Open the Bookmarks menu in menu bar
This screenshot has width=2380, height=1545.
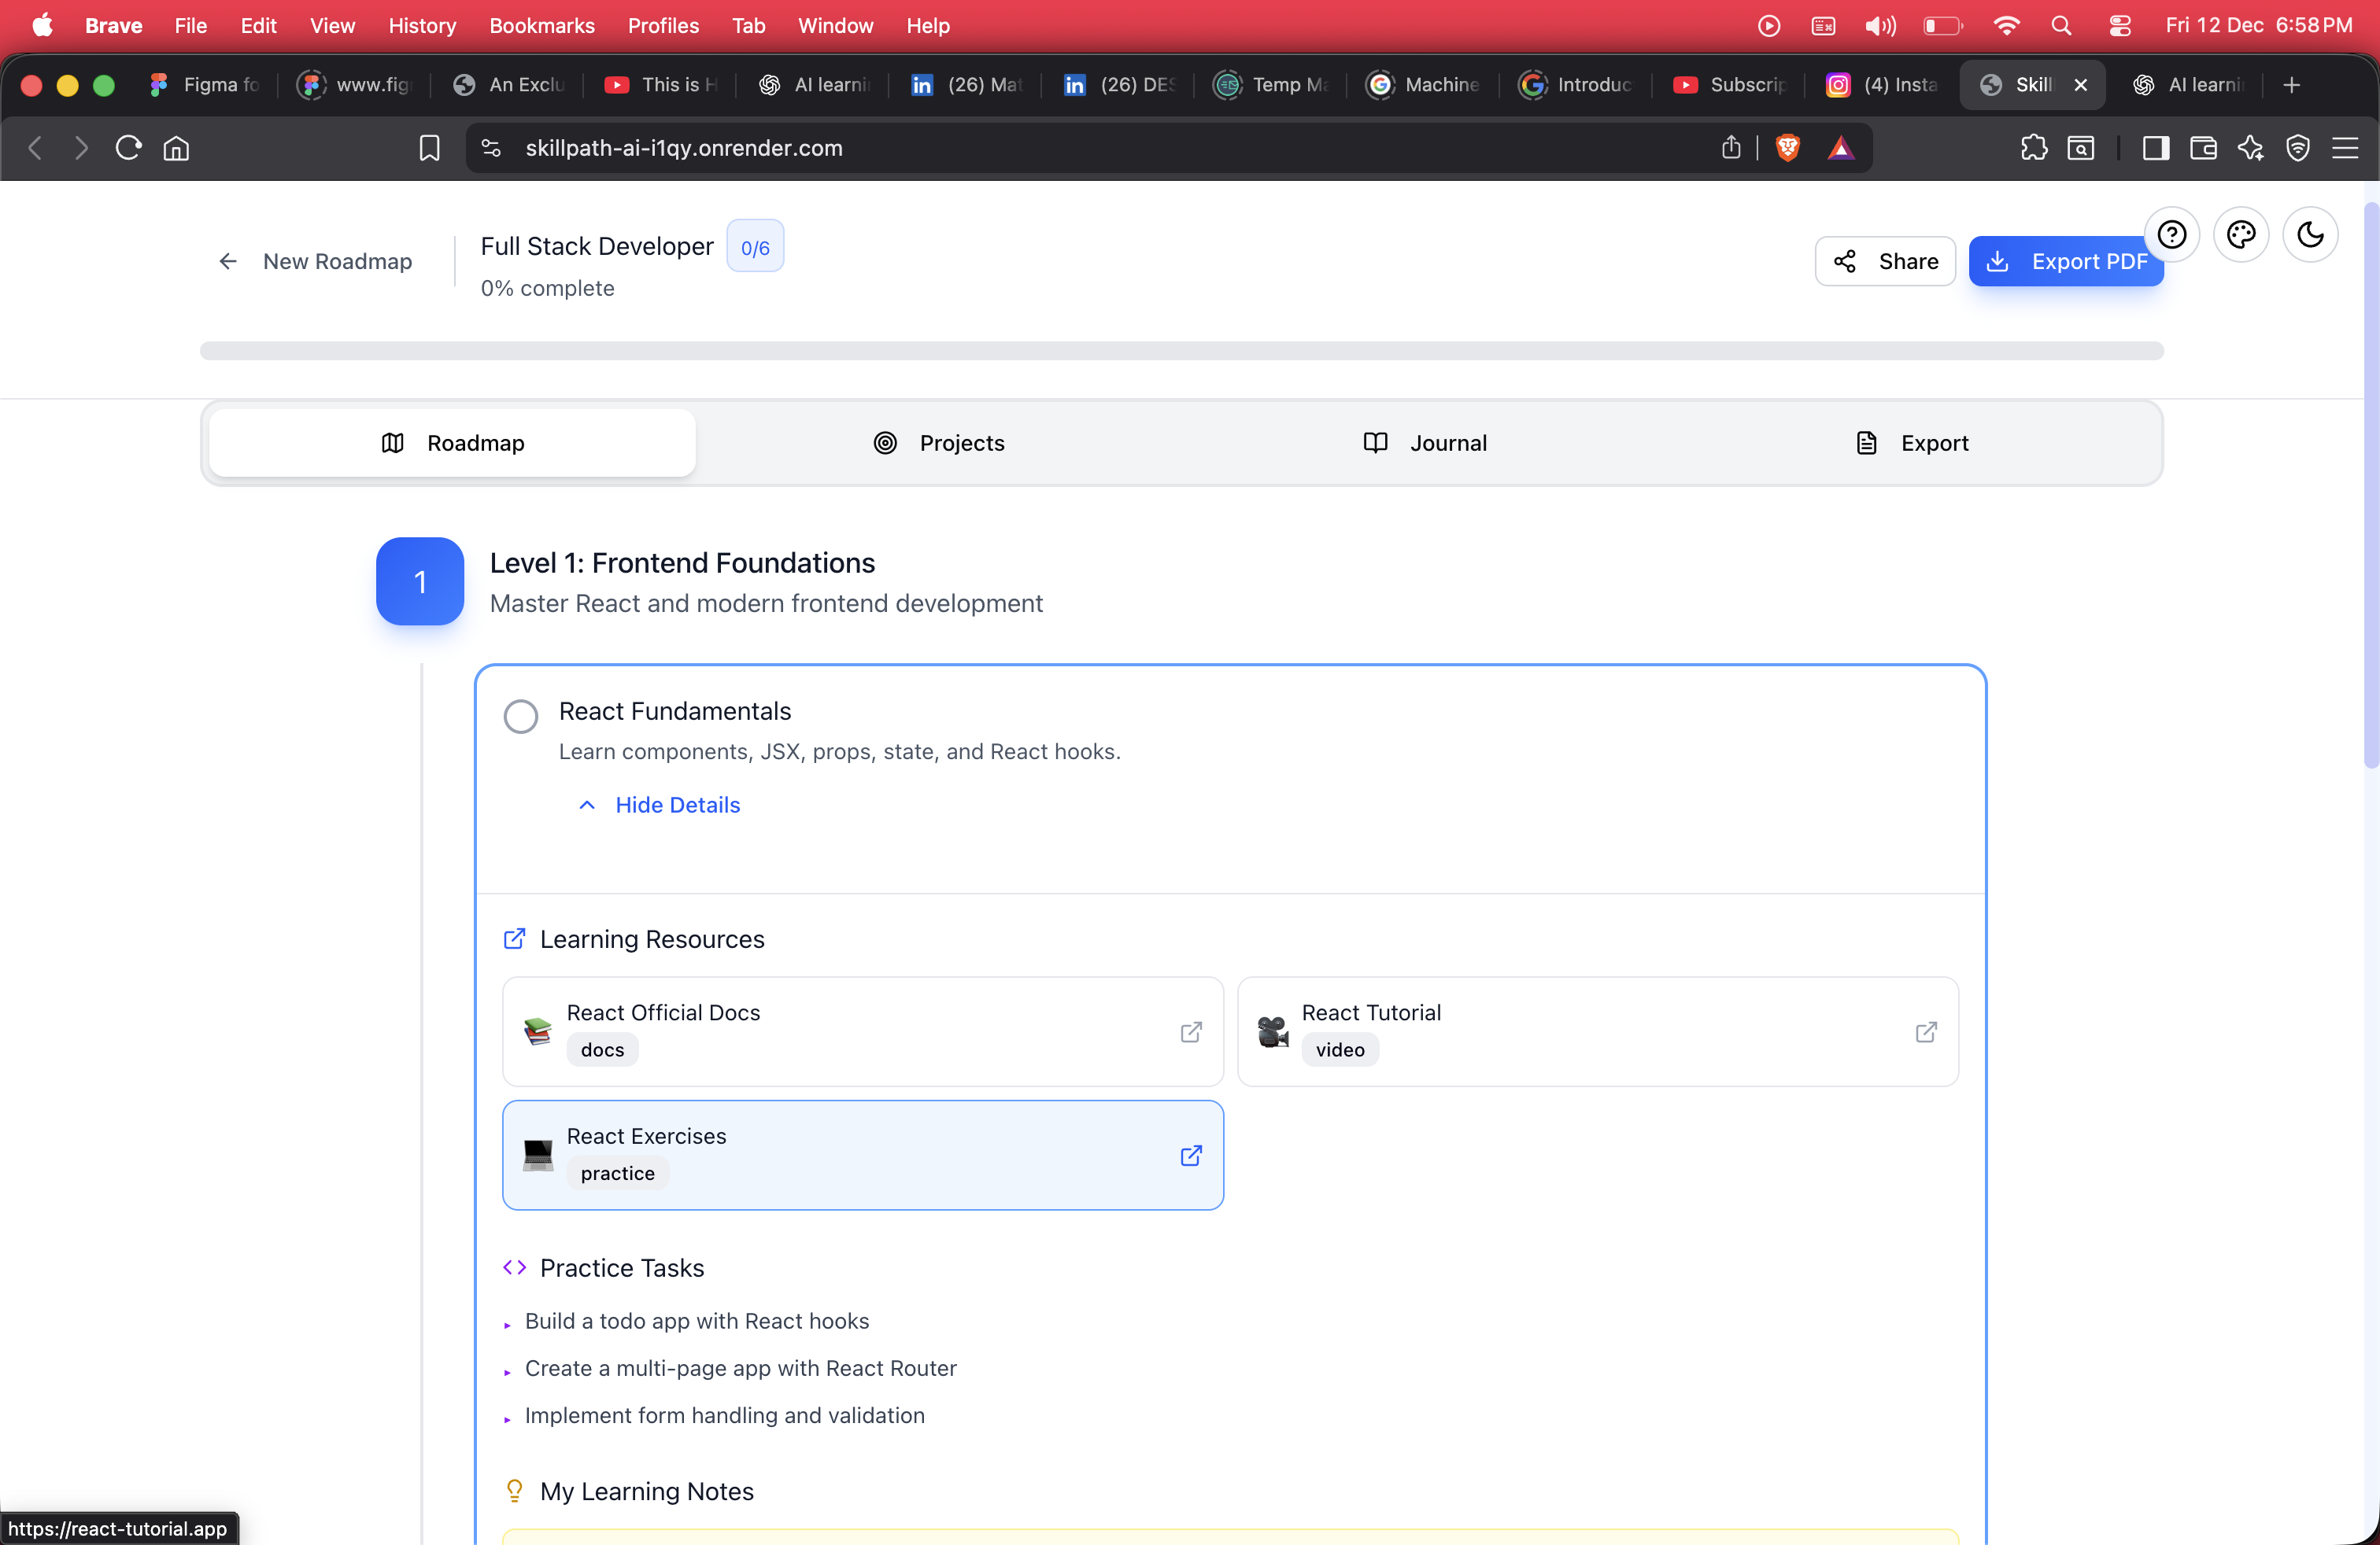click(x=541, y=25)
